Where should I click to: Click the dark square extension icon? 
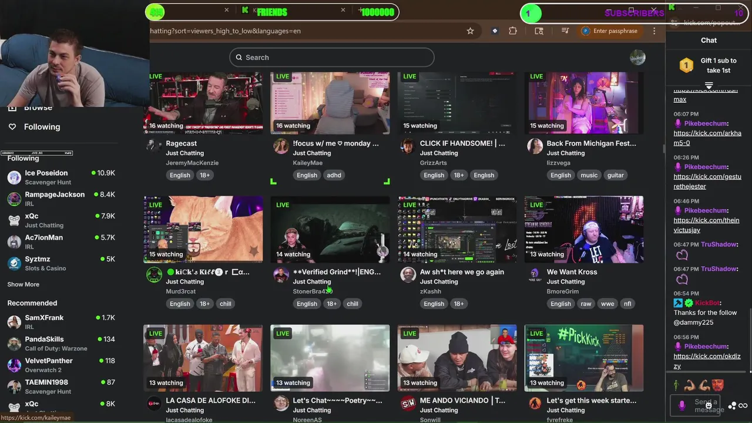(x=495, y=31)
